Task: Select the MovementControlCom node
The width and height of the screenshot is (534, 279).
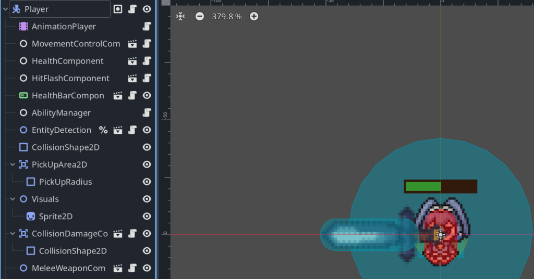Action: [x=76, y=44]
